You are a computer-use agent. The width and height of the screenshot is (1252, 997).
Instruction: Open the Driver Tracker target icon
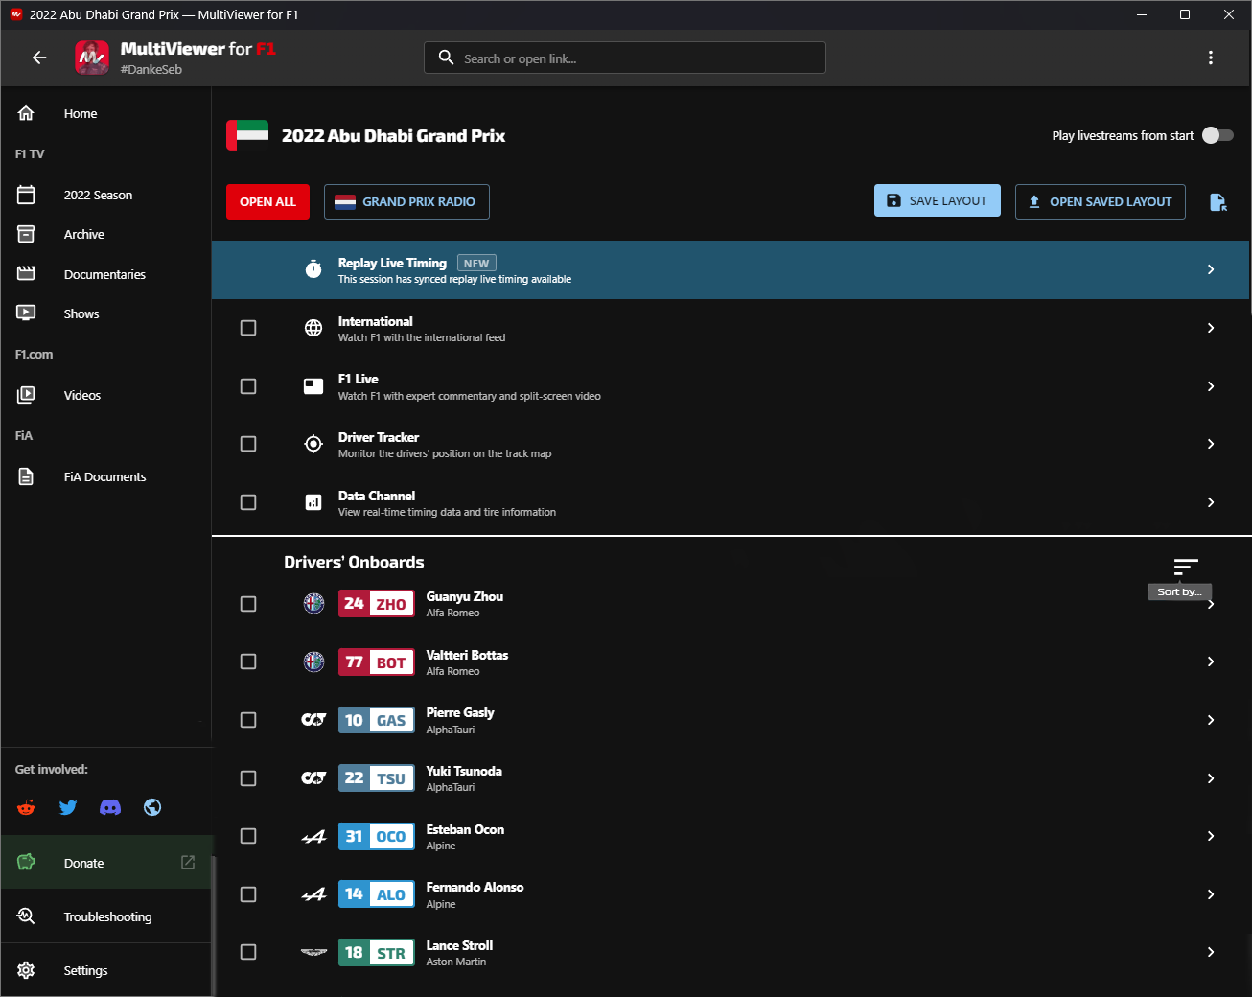[x=313, y=444]
